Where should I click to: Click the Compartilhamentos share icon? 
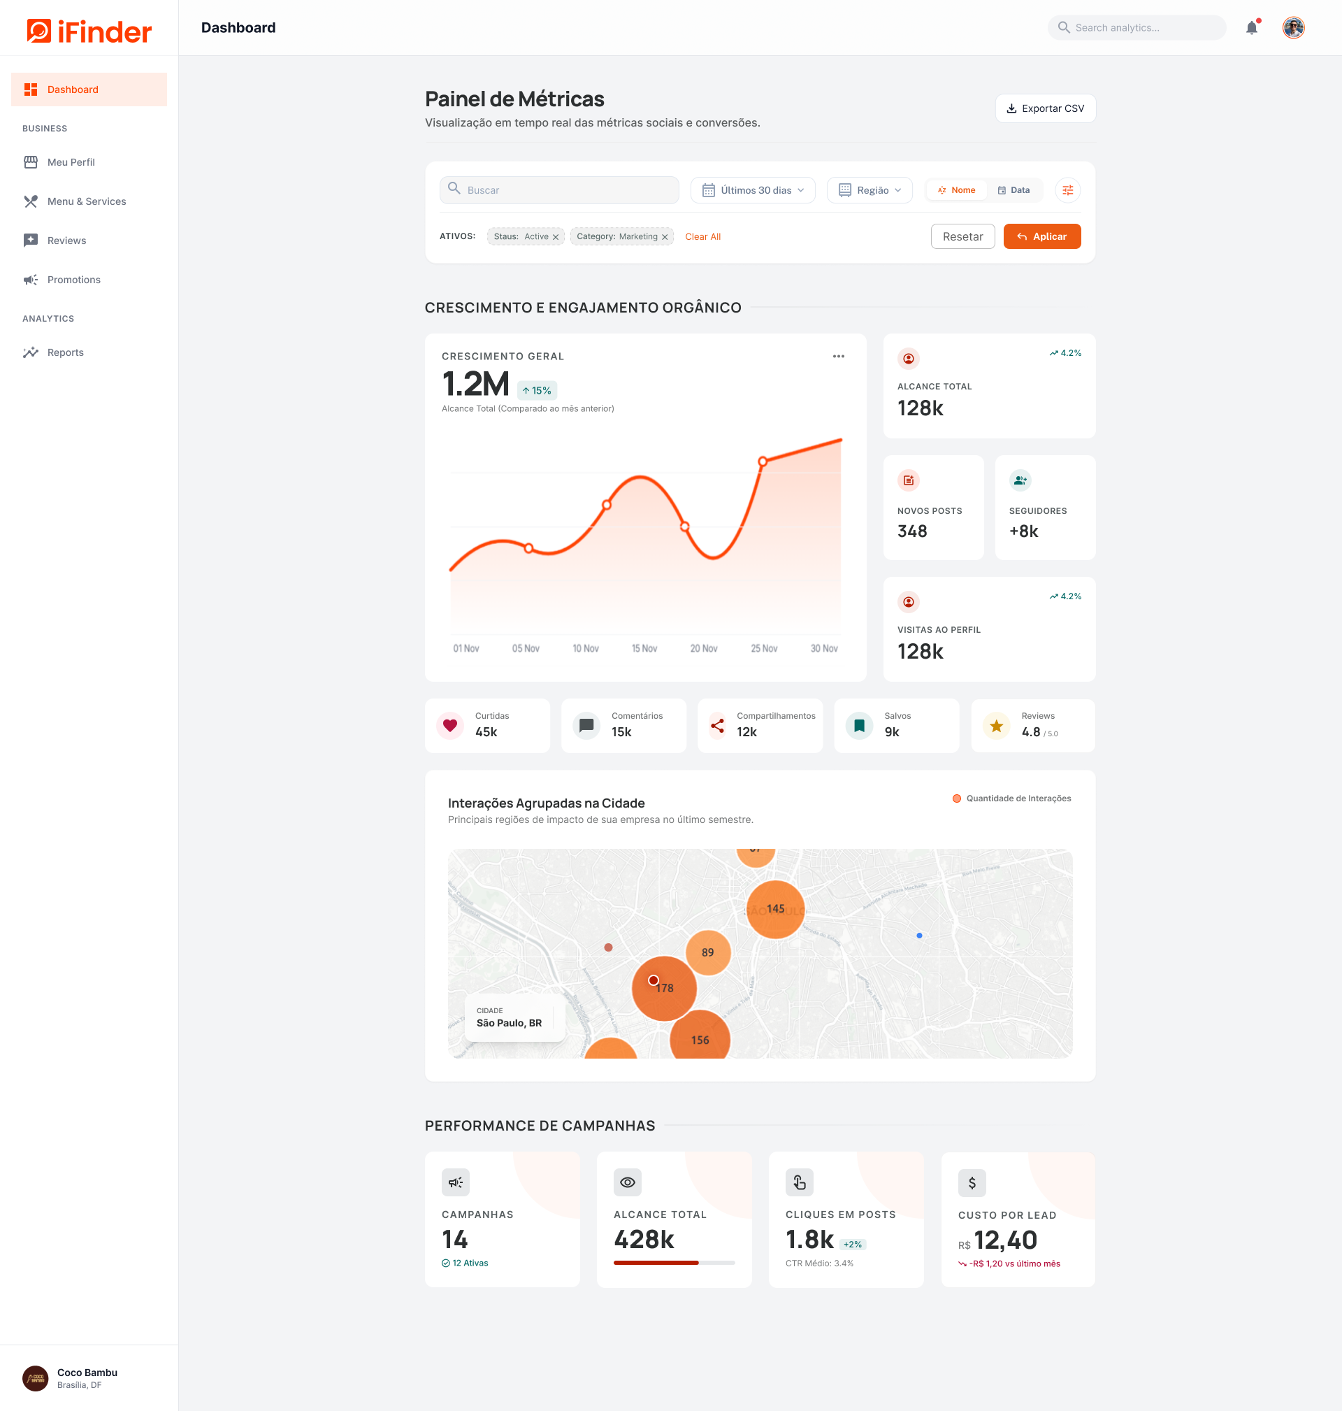click(x=718, y=726)
